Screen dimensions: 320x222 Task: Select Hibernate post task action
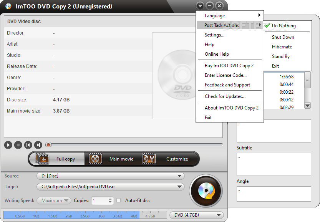(287, 47)
